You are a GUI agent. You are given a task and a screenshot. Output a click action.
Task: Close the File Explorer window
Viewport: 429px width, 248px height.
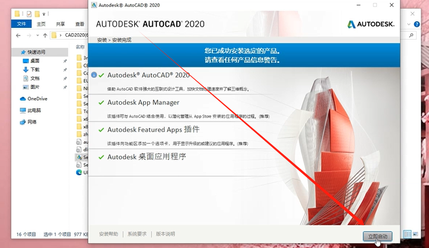(x=412, y=13)
